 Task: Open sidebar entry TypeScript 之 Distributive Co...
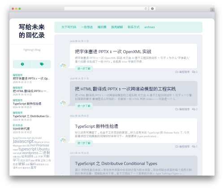pyautogui.click(x=32, y=116)
